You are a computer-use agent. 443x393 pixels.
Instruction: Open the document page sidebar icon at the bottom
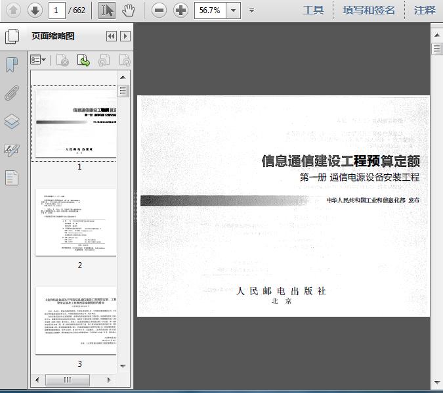[12, 177]
